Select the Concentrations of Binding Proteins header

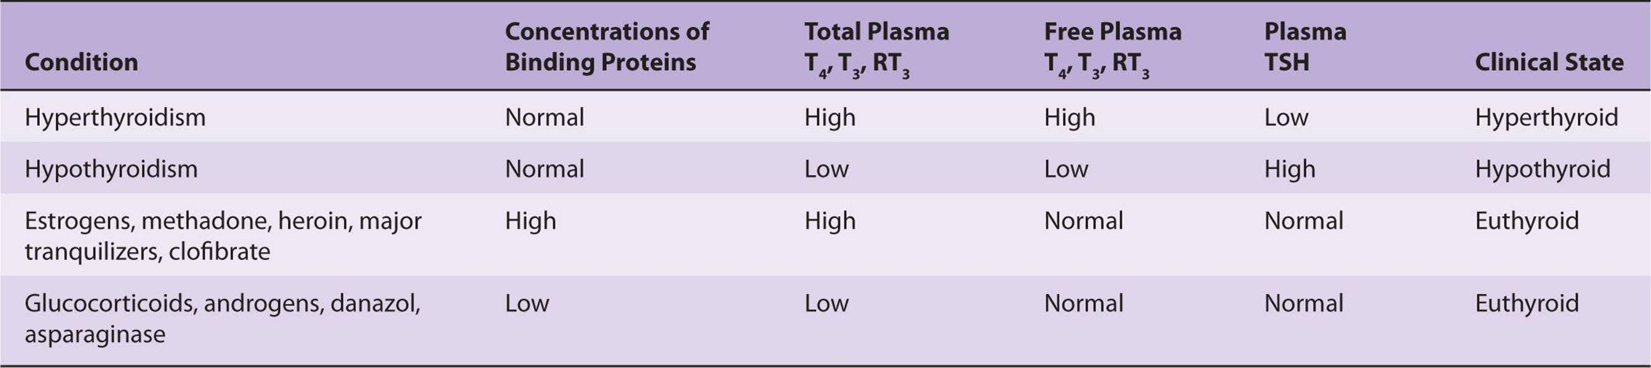coord(606,47)
